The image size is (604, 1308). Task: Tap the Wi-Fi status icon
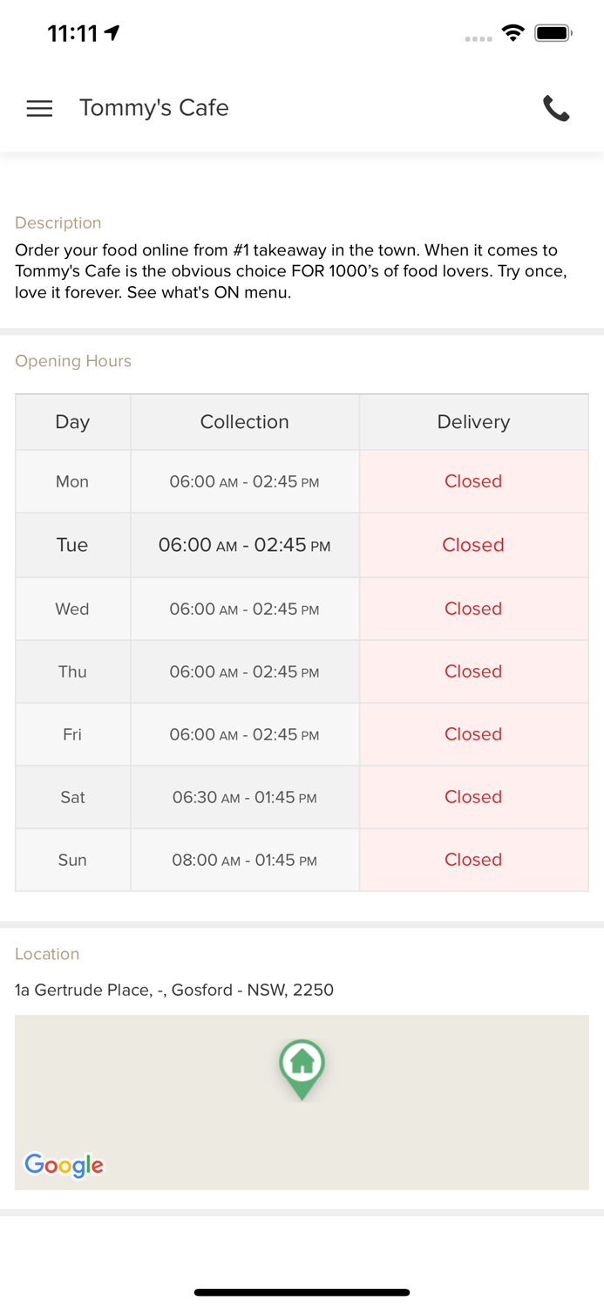[x=513, y=33]
